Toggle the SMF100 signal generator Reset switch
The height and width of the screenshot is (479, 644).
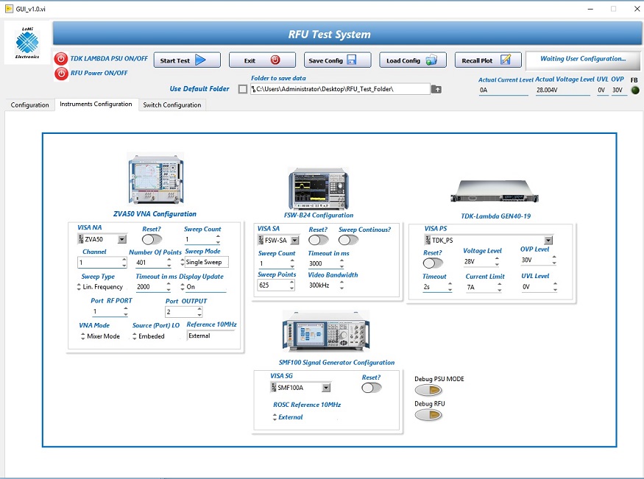coord(372,388)
